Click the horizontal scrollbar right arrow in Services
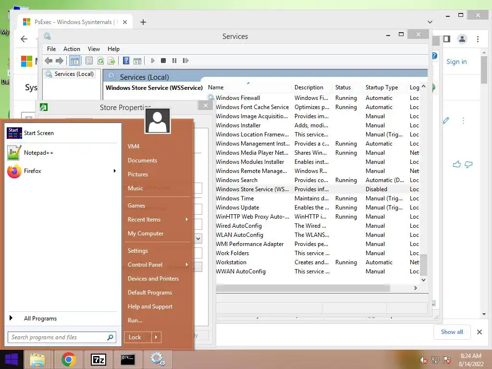This screenshot has width=492, height=369. click(416, 288)
